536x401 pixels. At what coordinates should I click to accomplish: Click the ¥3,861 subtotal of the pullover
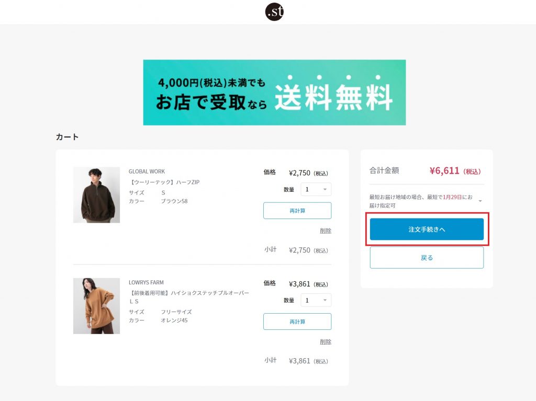tap(300, 361)
